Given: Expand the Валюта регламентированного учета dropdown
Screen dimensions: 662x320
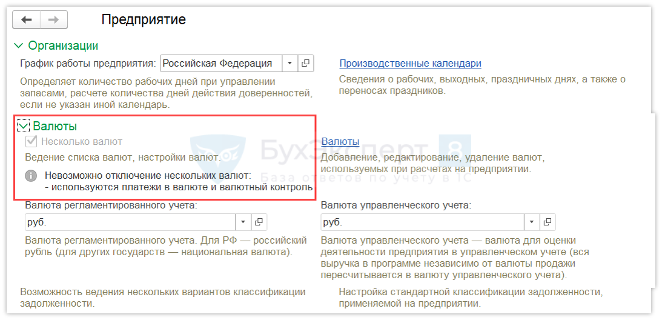Looking at the screenshot, I should point(243,222).
